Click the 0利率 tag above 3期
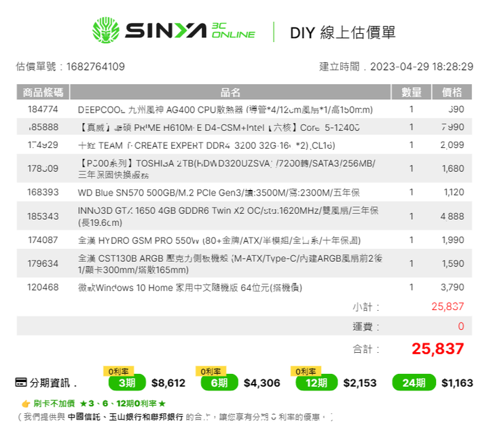This screenshot has height=437, width=489. pos(118,371)
